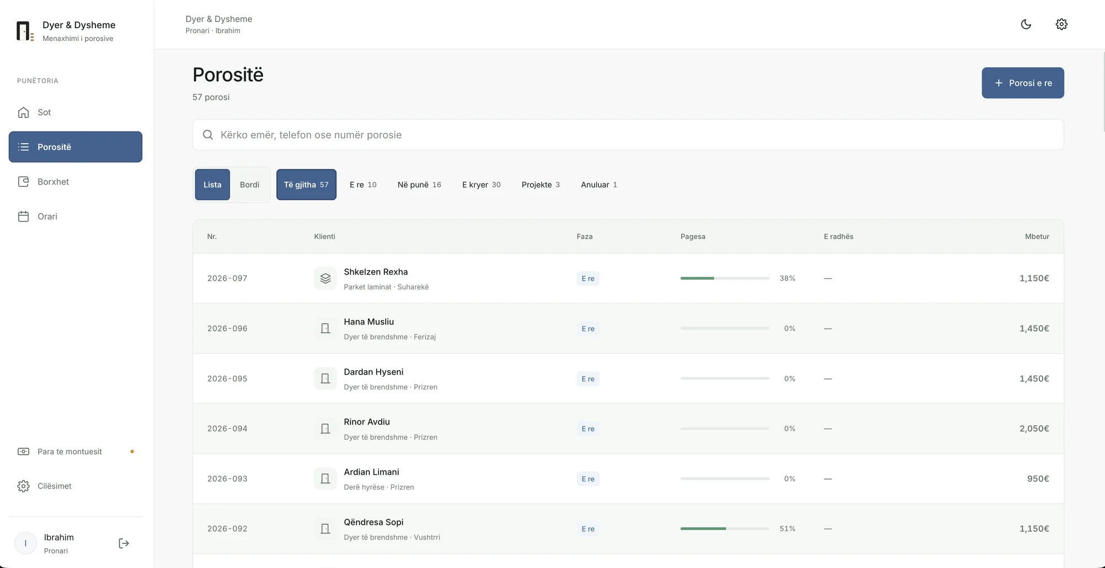Click Dardan Hyseni's door icon
1105x568 pixels.
(x=325, y=378)
